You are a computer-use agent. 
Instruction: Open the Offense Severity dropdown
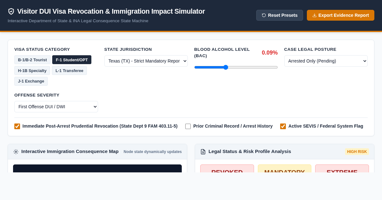(56, 107)
